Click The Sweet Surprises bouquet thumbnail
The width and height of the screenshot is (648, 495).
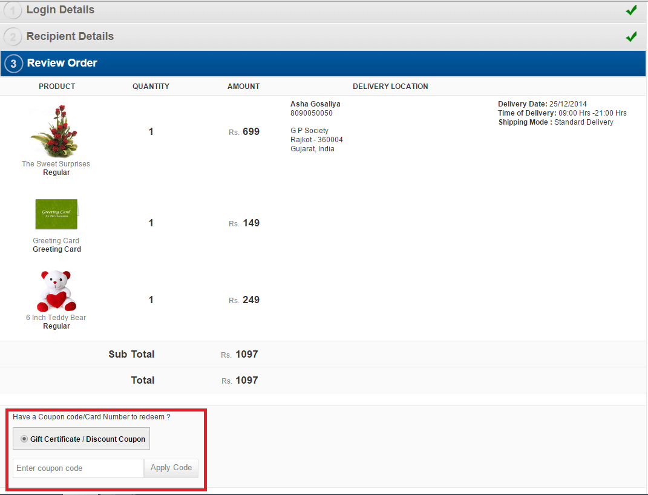56,130
